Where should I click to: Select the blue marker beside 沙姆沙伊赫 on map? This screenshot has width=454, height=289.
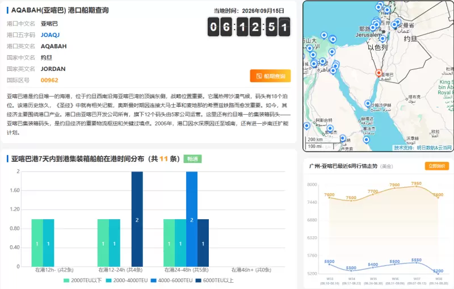(x=368, y=103)
